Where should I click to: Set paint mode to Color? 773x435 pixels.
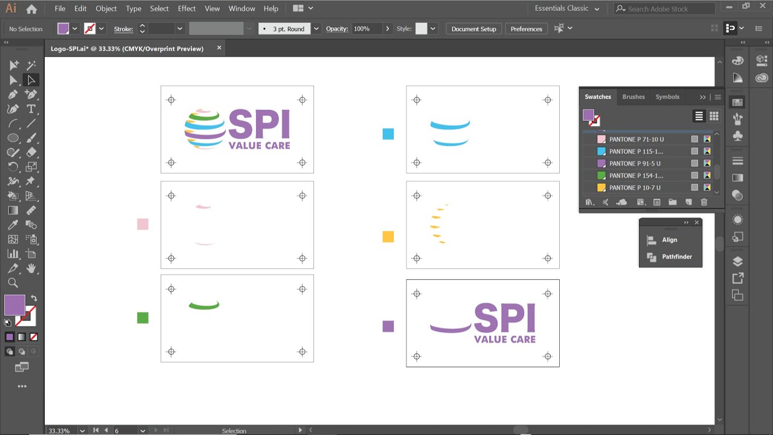point(10,337)
